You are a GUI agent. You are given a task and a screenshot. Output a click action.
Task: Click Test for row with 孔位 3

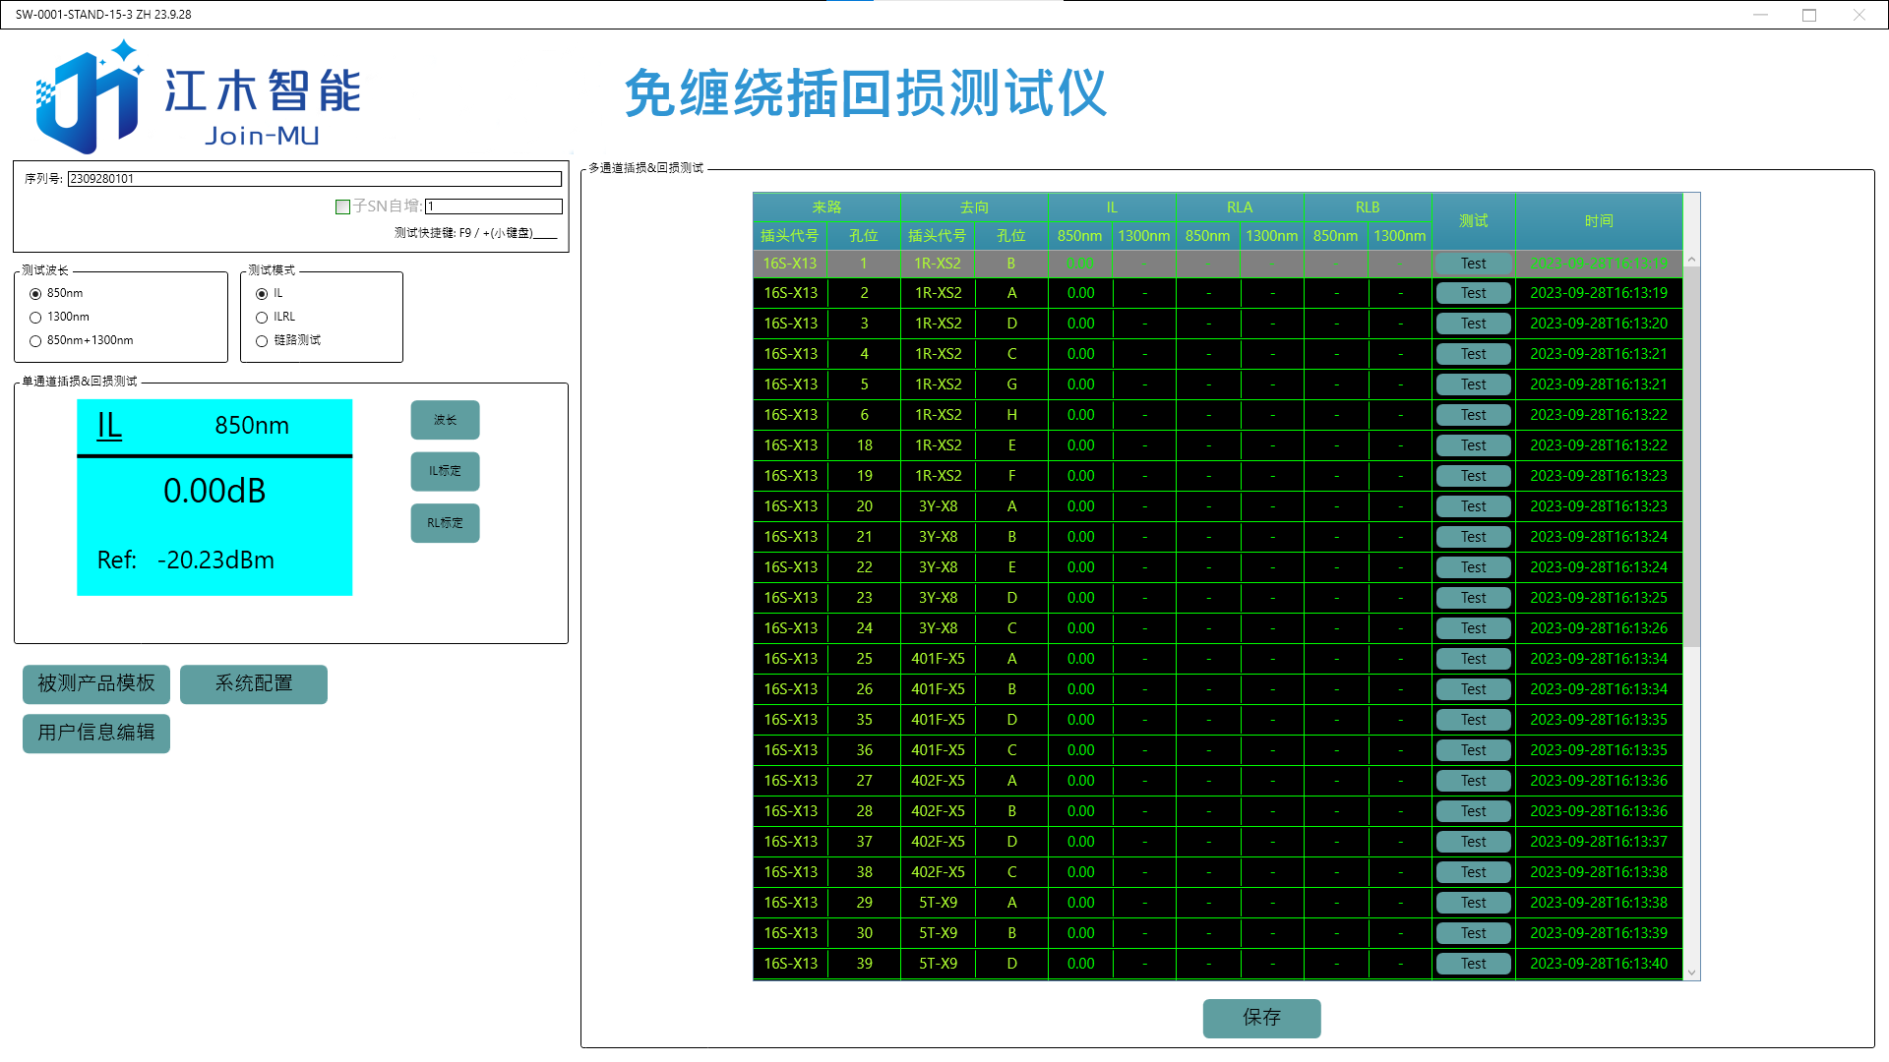click(x=1473, y=324)
